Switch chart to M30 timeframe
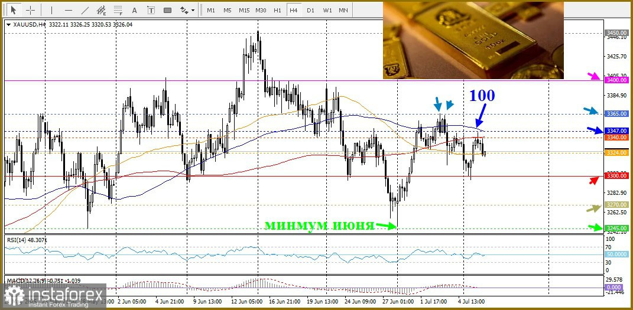The height and width of the screenshot is (310, 633). [x=261, y=10]
